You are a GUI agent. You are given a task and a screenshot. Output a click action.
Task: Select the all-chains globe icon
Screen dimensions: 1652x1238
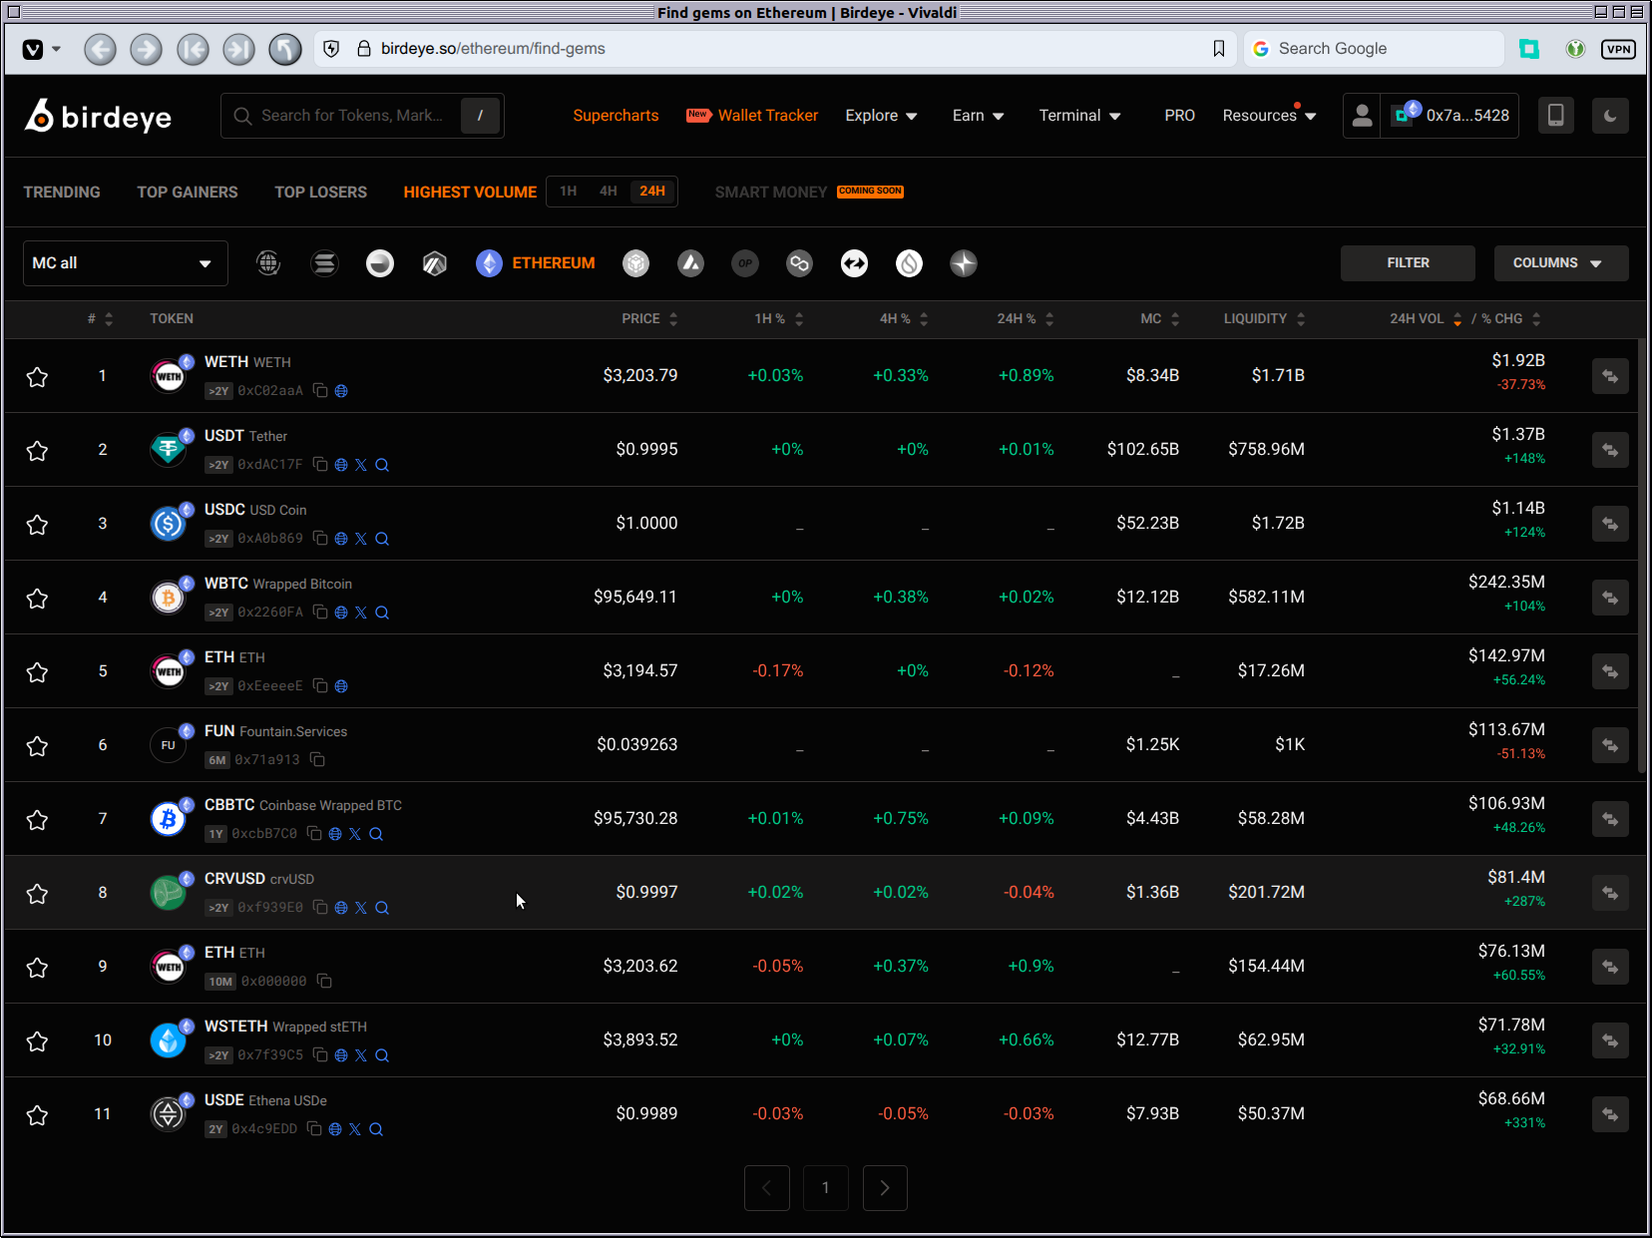tap(268, 263)
